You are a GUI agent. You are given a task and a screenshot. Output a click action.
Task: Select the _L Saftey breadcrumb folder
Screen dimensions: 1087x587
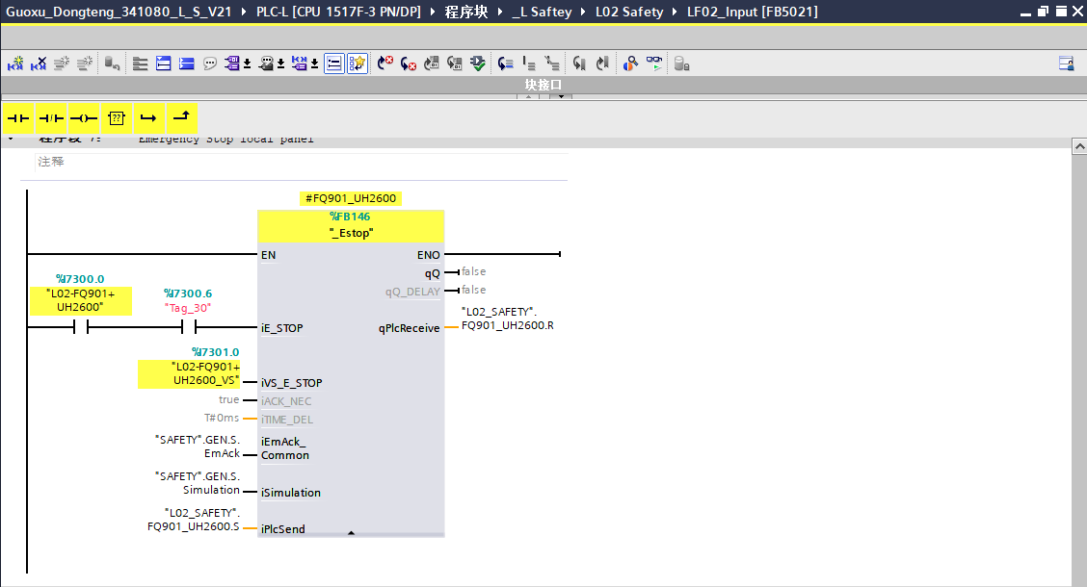pos(540,12)
